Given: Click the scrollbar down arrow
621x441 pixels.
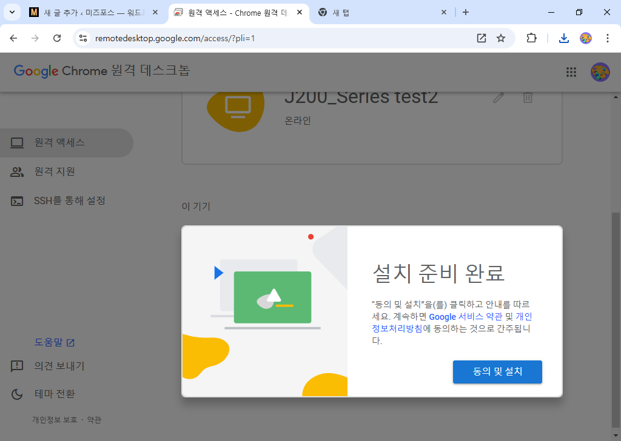Looking at the screenshot, I should 616,436.
